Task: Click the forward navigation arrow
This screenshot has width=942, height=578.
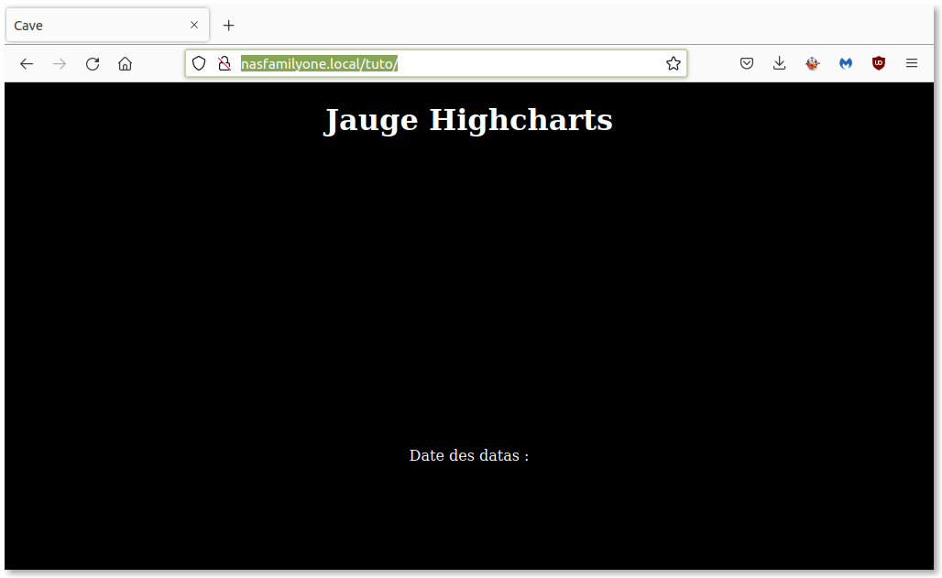Action: click(60, 64)
